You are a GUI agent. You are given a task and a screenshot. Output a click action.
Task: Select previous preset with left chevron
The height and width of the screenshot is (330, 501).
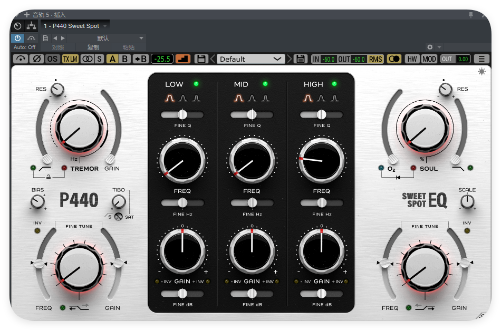point(213,59)
